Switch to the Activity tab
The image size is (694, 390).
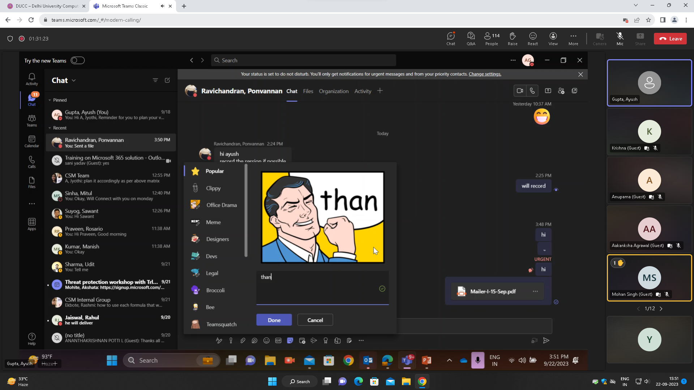(363, 91)
